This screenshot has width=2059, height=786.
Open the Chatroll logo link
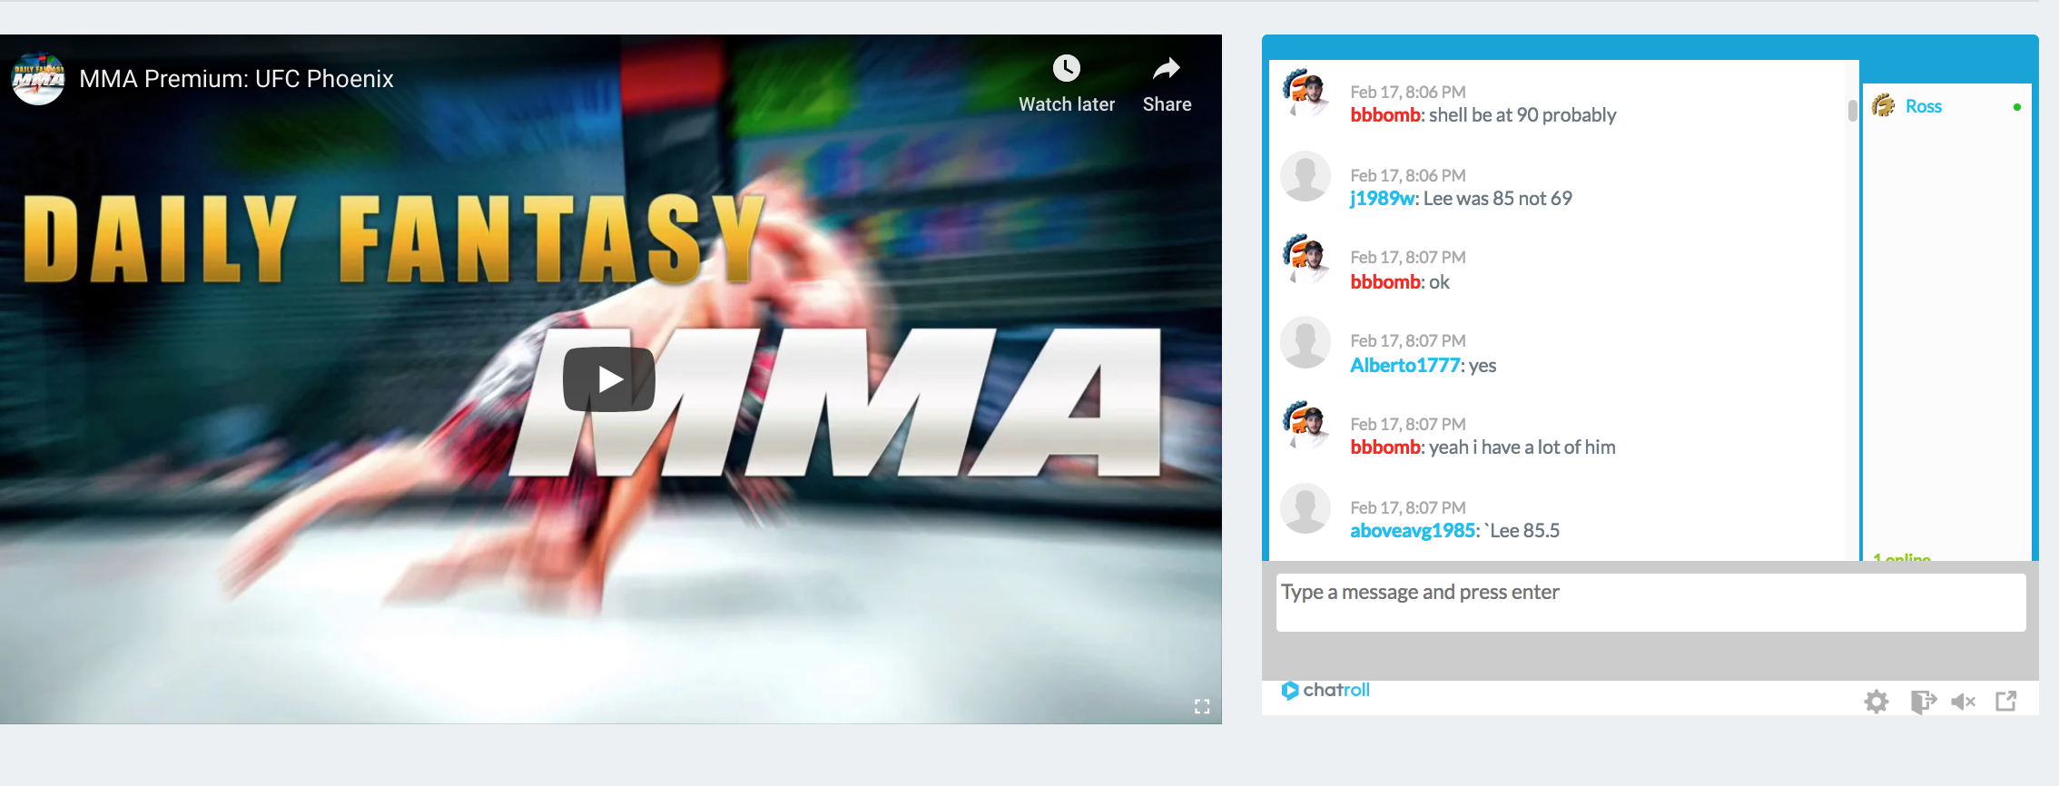click(x=1325, y=690)
